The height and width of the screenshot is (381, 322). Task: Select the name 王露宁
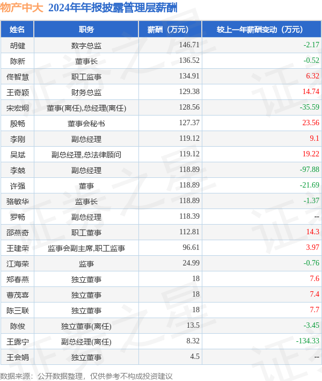18,341
